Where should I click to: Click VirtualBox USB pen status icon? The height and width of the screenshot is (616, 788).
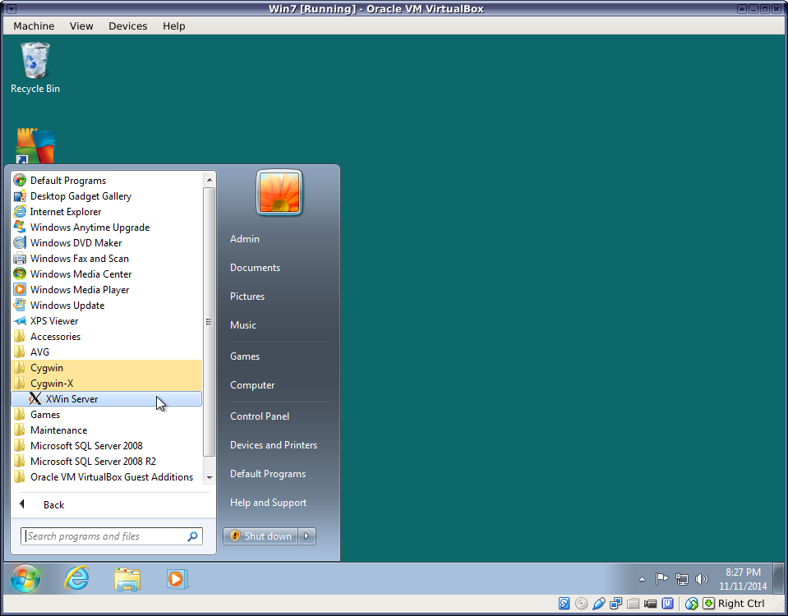[598, 604]
